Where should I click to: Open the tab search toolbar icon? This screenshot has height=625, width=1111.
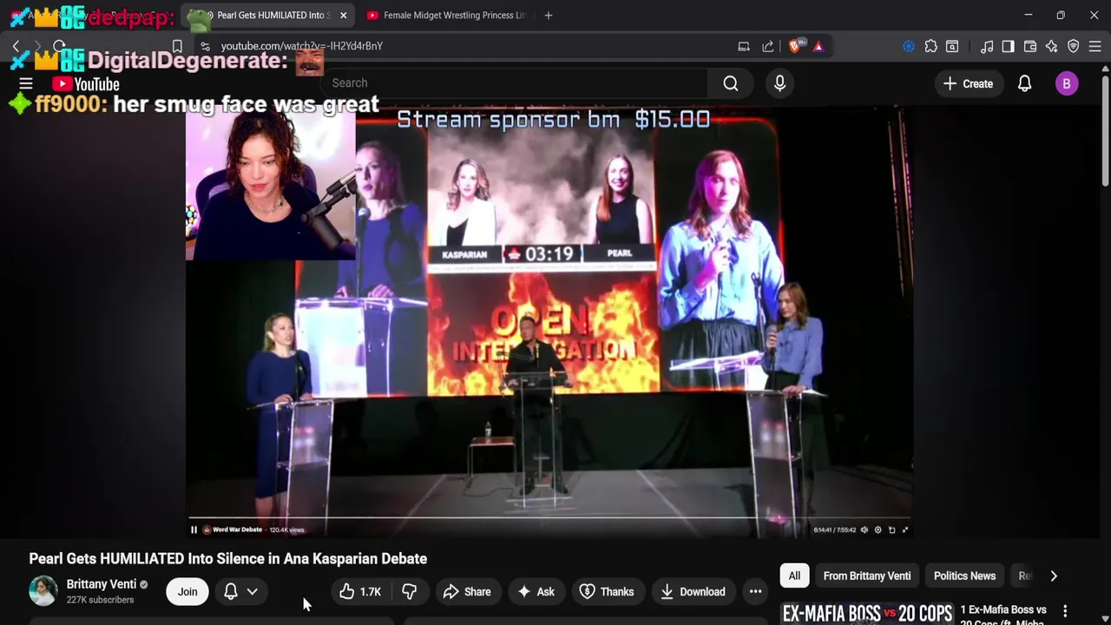(x=952, y=46)
